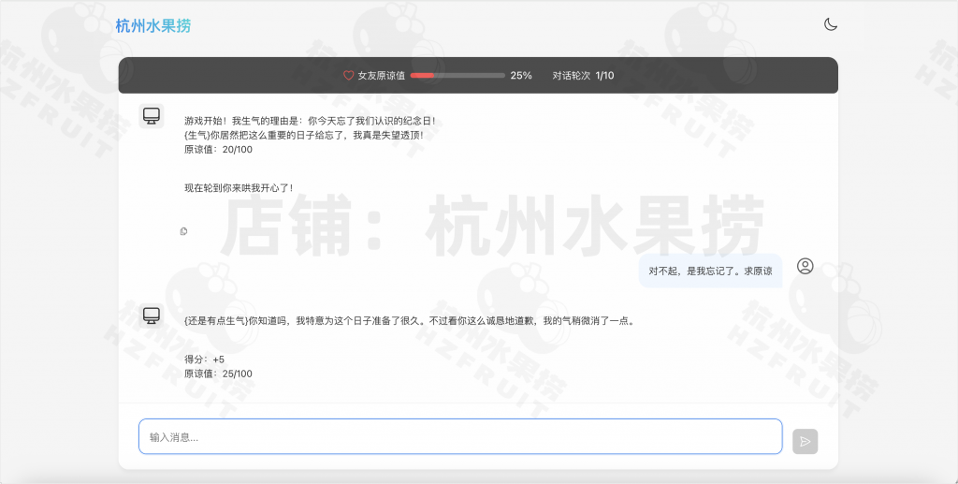958x484 pixels.
Task: Click the 对话轮次 1/10 round counter
Action: (583, 76)
